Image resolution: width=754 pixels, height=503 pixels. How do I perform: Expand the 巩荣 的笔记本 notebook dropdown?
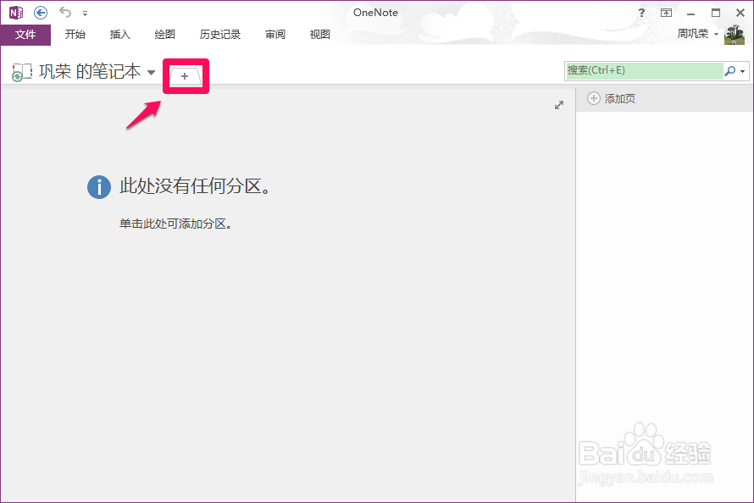tap(151, 73)
